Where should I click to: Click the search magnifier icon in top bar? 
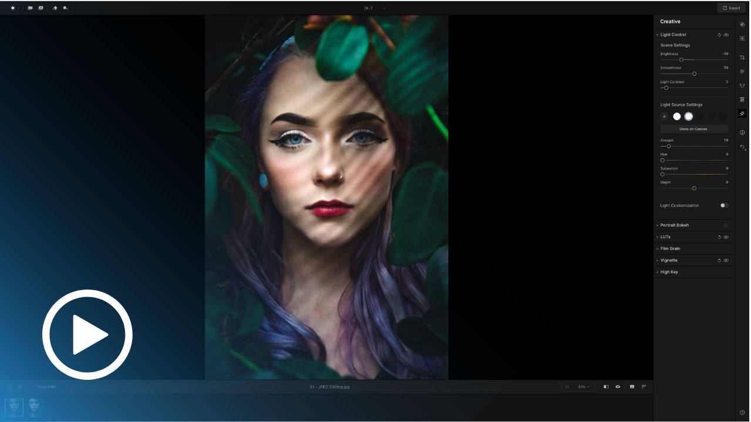coord(65,8)
